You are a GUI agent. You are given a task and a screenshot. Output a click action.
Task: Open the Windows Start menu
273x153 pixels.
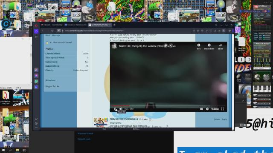point(3,150)
